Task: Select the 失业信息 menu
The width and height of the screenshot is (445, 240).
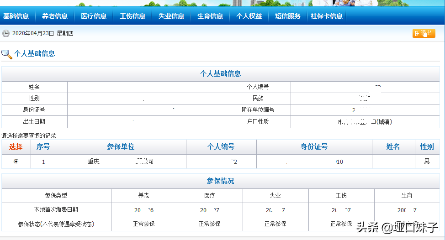Action: tap(171, 16)
